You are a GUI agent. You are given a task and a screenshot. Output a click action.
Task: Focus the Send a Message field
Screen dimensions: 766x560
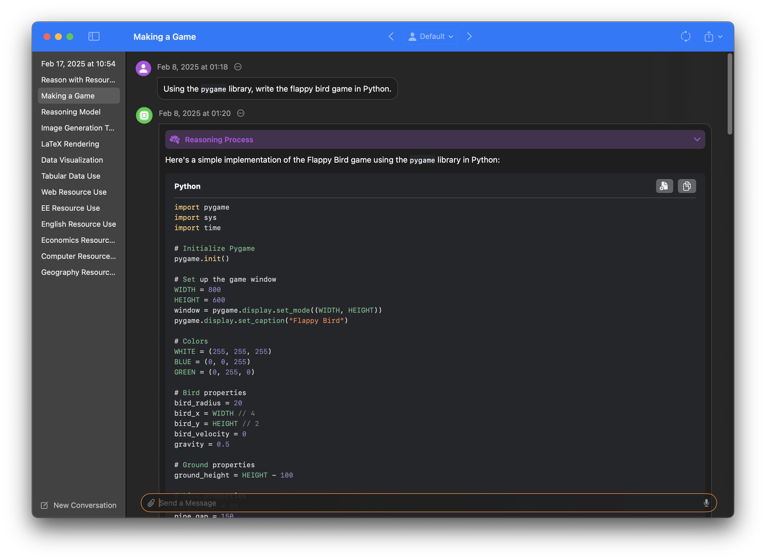(x=429, y=503)
